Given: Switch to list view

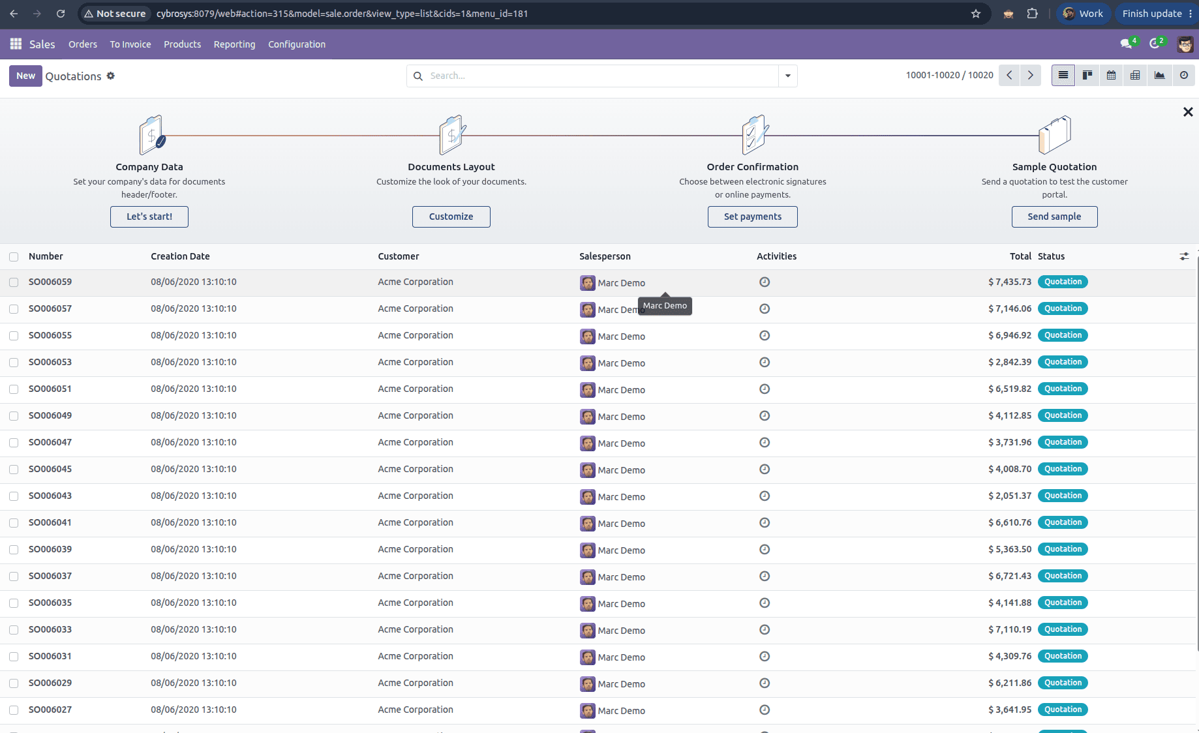Looking at the screenshot, I should 1063,76.
